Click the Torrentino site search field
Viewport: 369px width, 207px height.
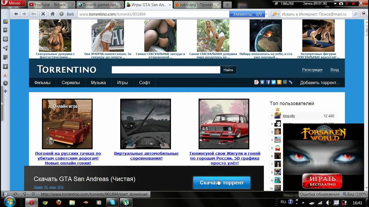tap(166, 70)
